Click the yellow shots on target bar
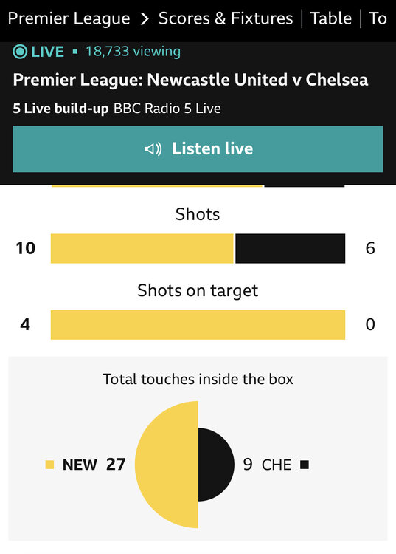 click(198, 325)
